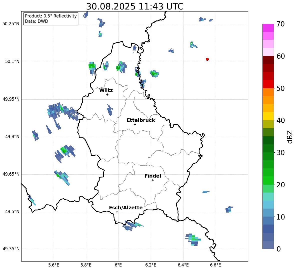Click the Esch/Alzette station cross marker
The height and width of the screenshot is (270, 296).
[117, 212]
